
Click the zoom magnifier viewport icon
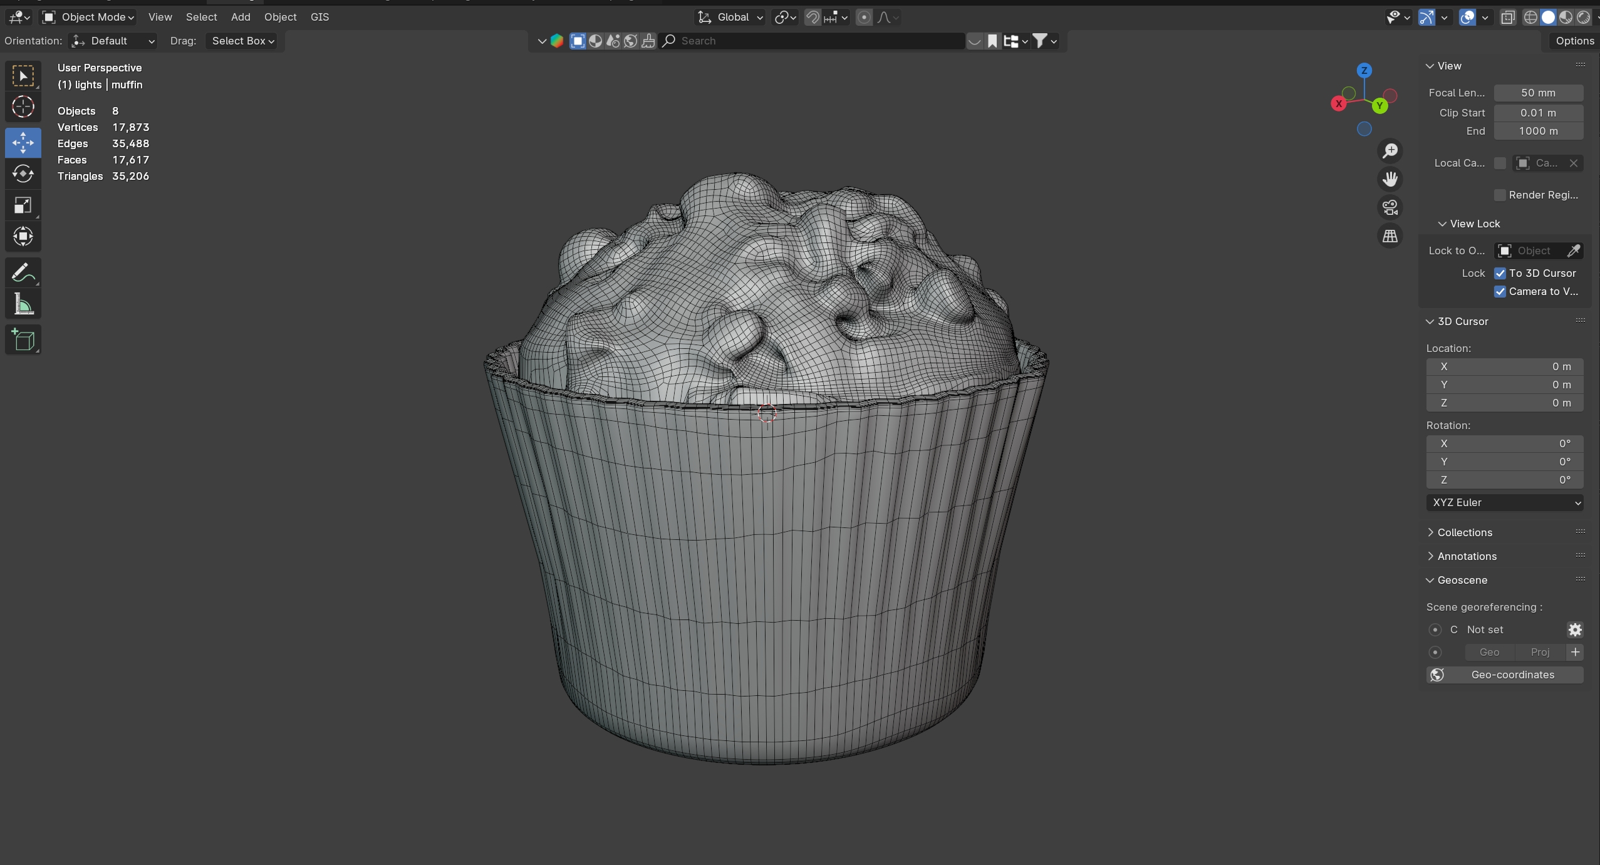1390,151
